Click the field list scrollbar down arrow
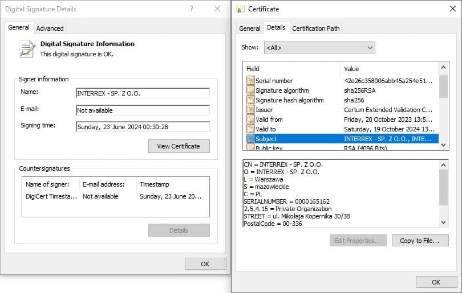The width and height of the screenshot is (462, 293). point(443,145)
